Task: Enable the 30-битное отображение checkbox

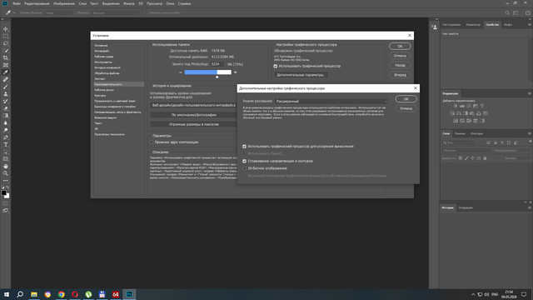Action: coord(244,168)
